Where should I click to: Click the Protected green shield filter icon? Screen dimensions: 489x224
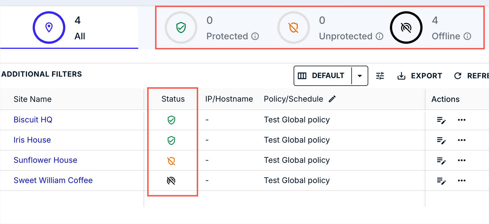click(x=181, y=28)
